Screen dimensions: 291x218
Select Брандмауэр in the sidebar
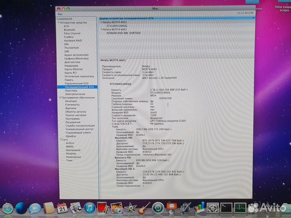(x=73, y=150)
